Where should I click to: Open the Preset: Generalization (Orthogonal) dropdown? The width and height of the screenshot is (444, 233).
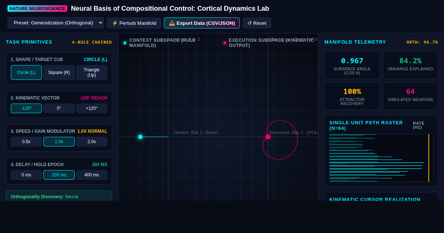[55, 23]
